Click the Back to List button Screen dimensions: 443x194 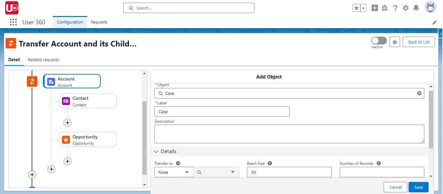[x=419, y=42]
